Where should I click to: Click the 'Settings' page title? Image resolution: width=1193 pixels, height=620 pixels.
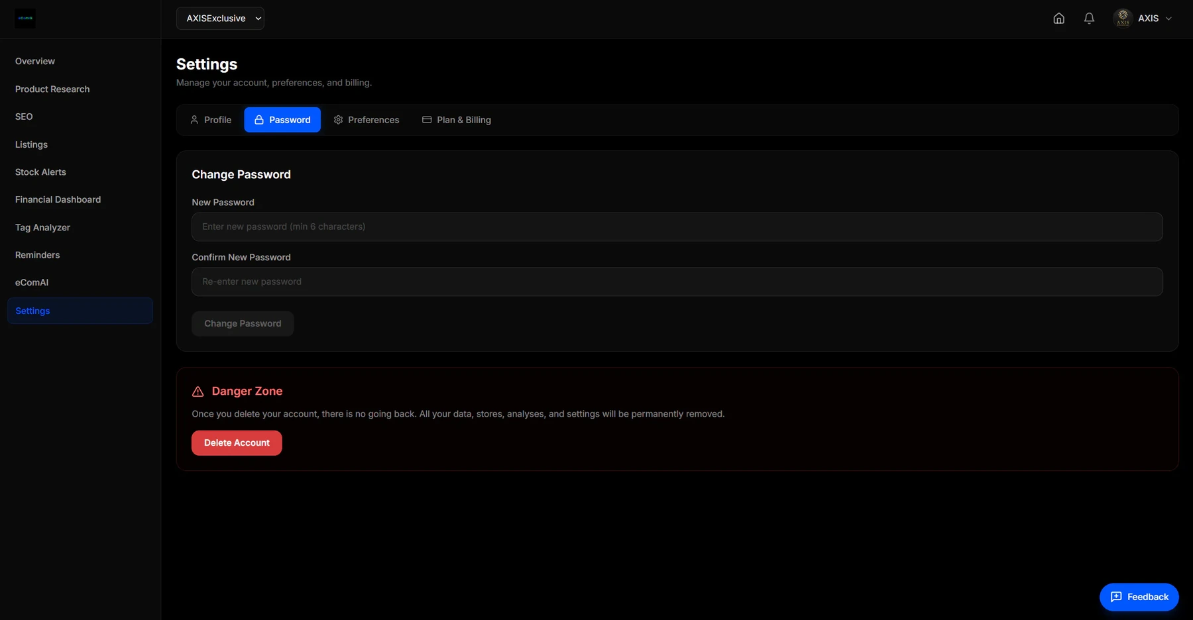[x=207, y=64]
